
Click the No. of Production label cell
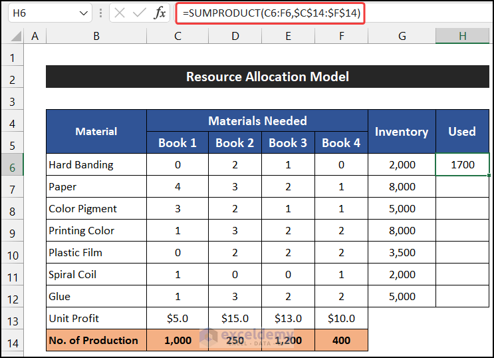pos(96,341)
